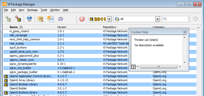Minimize the VI Package Manager window
The width and height of the screenshot is (204, 96).
pyautogui.click(x=181, y=4)
